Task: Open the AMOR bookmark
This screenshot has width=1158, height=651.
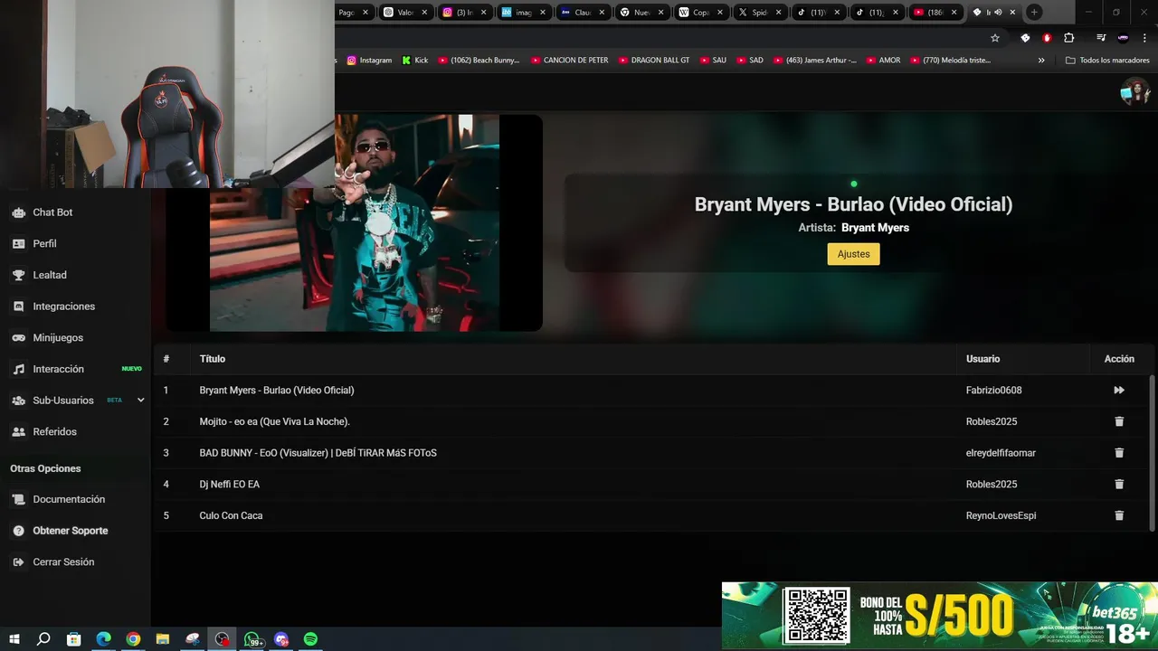Action: tap(883, 61)
